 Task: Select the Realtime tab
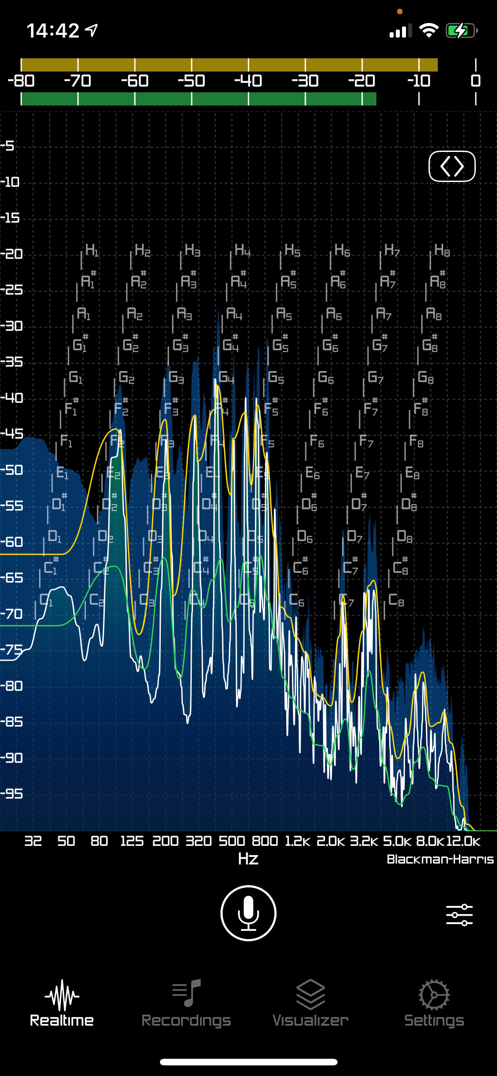coord(62,1003)
